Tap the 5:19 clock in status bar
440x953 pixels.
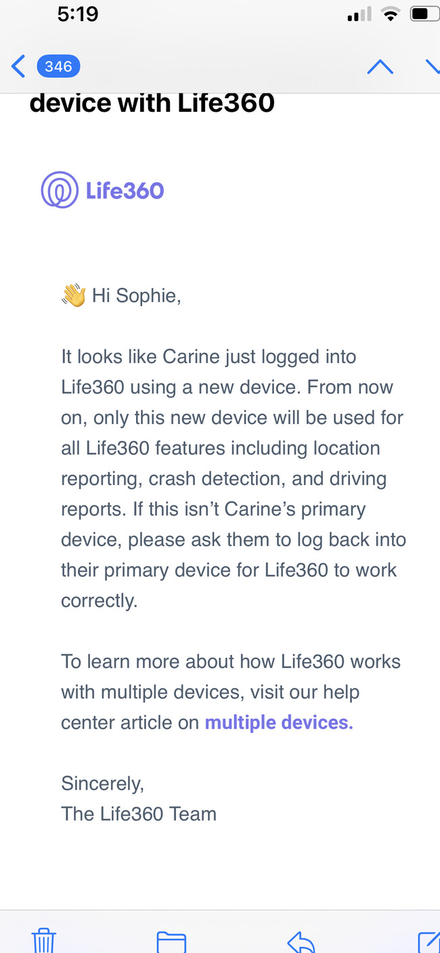click(78, 14)
